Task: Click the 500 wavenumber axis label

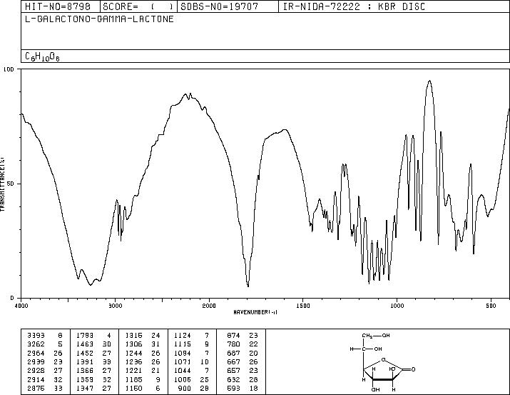Action: pyautogui.click(x=491, y=306)
